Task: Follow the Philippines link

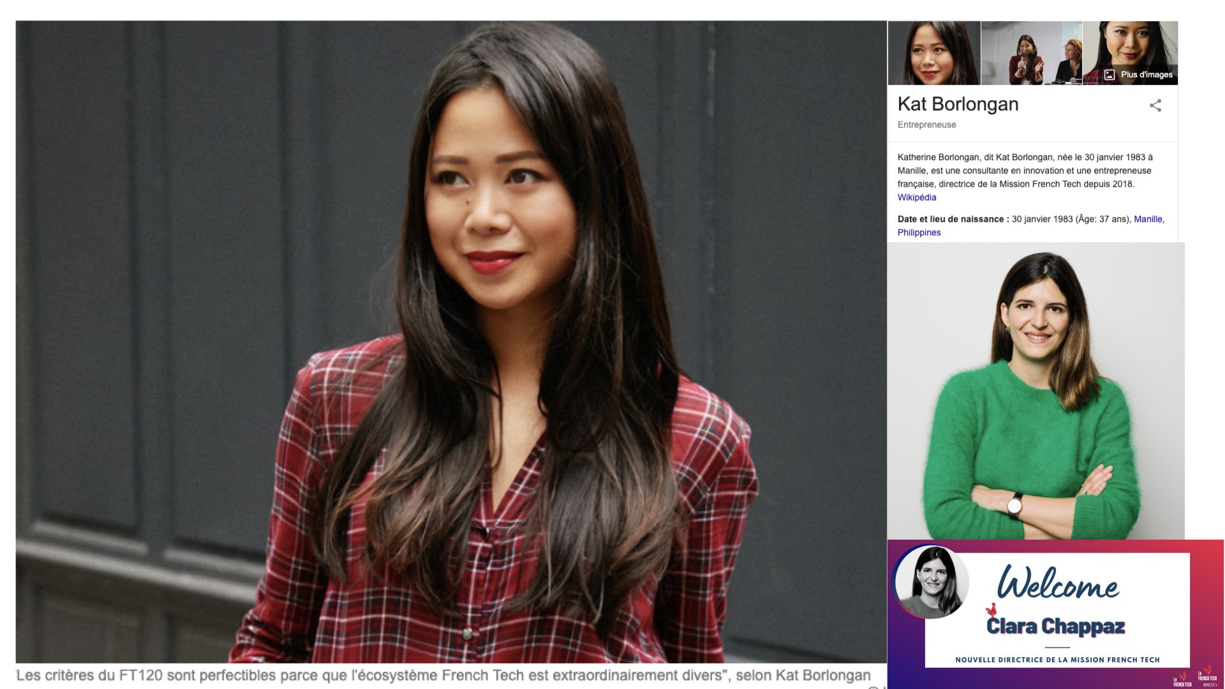Action: (x=919, y=233)
